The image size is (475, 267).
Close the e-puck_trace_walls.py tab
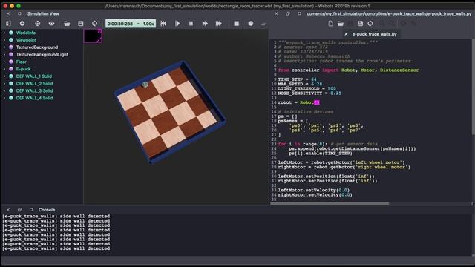(x=346, y=34)
